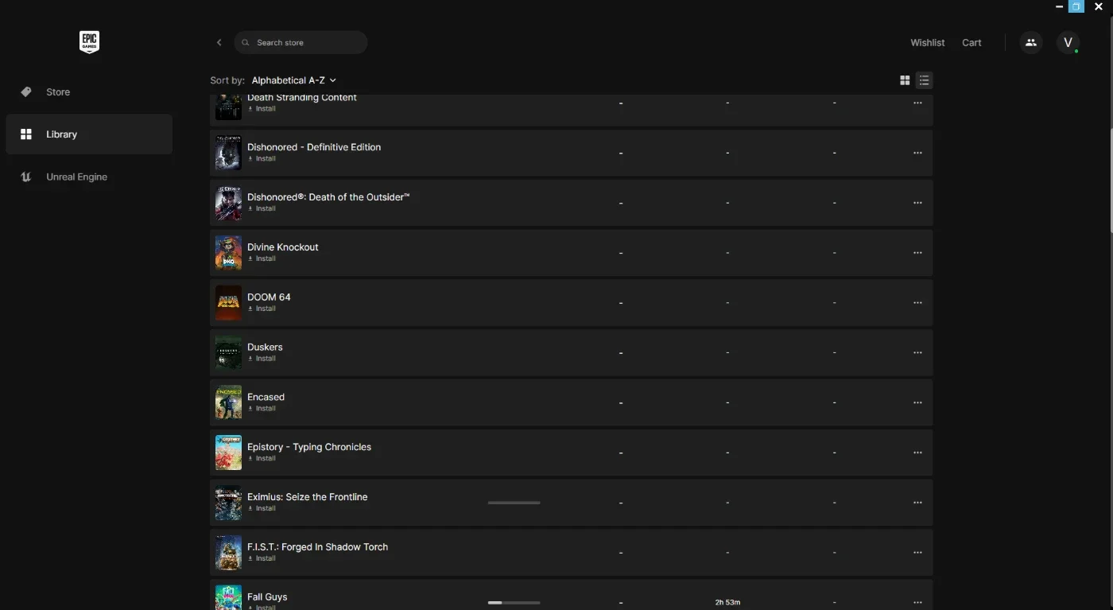Expand the Alphabetical A-Z sort dropdown
The image size is (1113, 610).
tap(294, 80)
